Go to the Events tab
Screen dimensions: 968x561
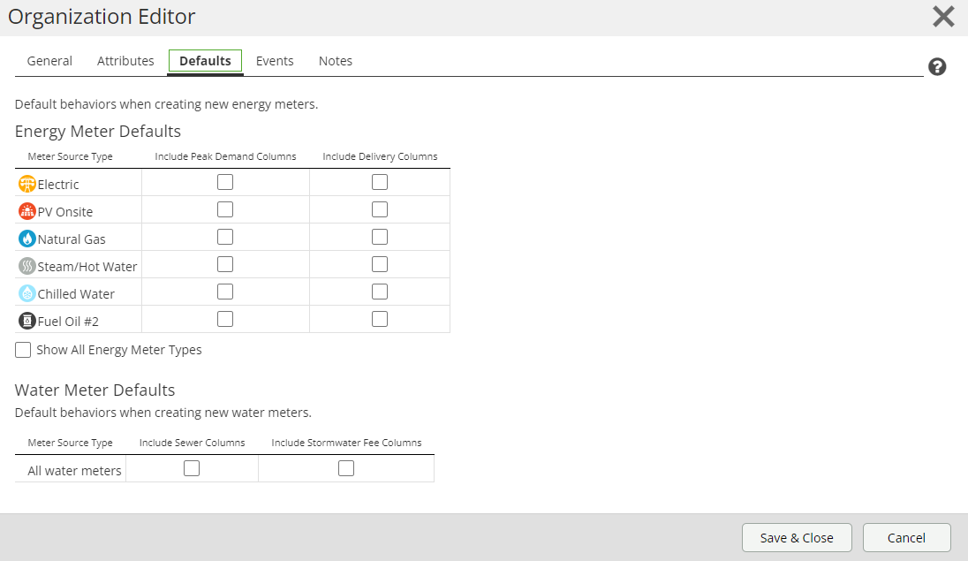[x=275, y=61]
